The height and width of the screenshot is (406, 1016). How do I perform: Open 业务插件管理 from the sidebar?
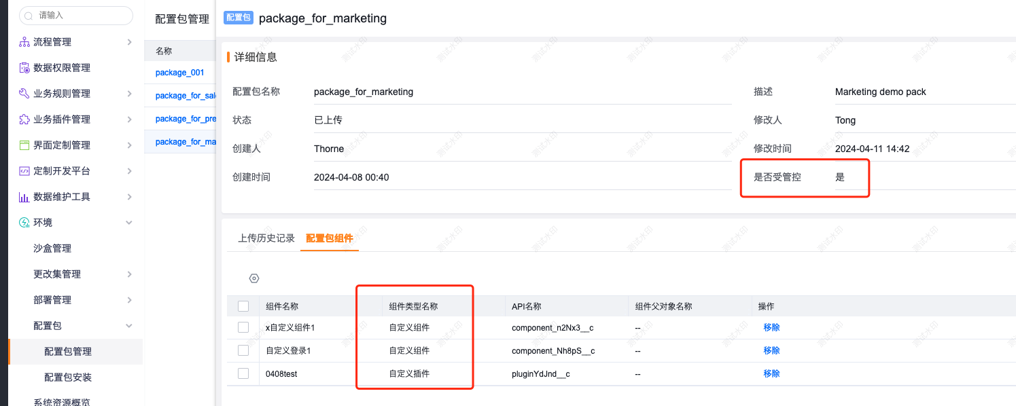[x=22, y=119]
